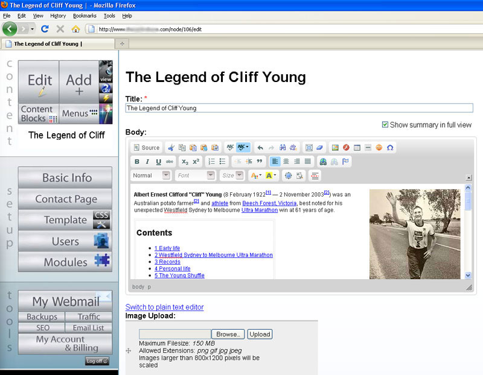Click the Upload button
Image resolution: width=483 pixels, height=375 pixels.
pyautogui.click(x=260, y=334)
